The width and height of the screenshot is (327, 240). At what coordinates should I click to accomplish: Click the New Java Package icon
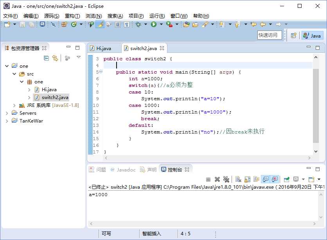pos(64,24)
